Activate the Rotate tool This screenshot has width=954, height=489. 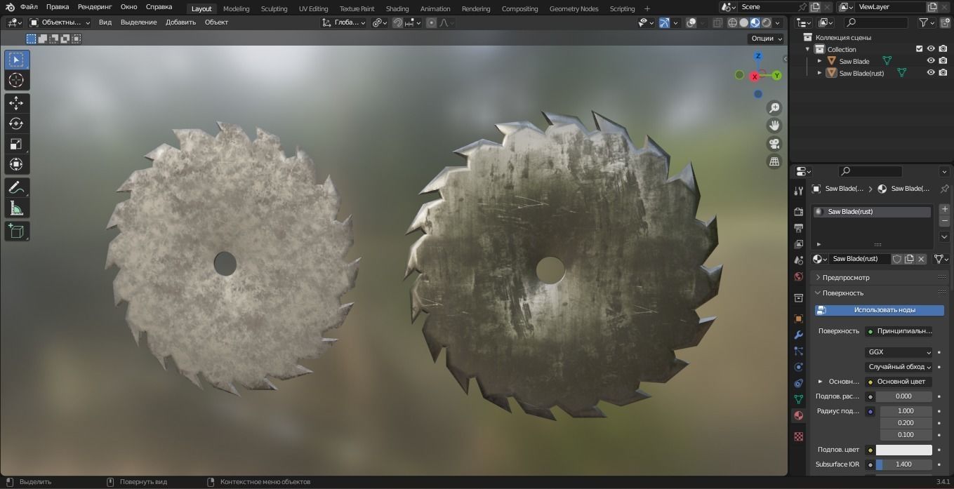16,123
